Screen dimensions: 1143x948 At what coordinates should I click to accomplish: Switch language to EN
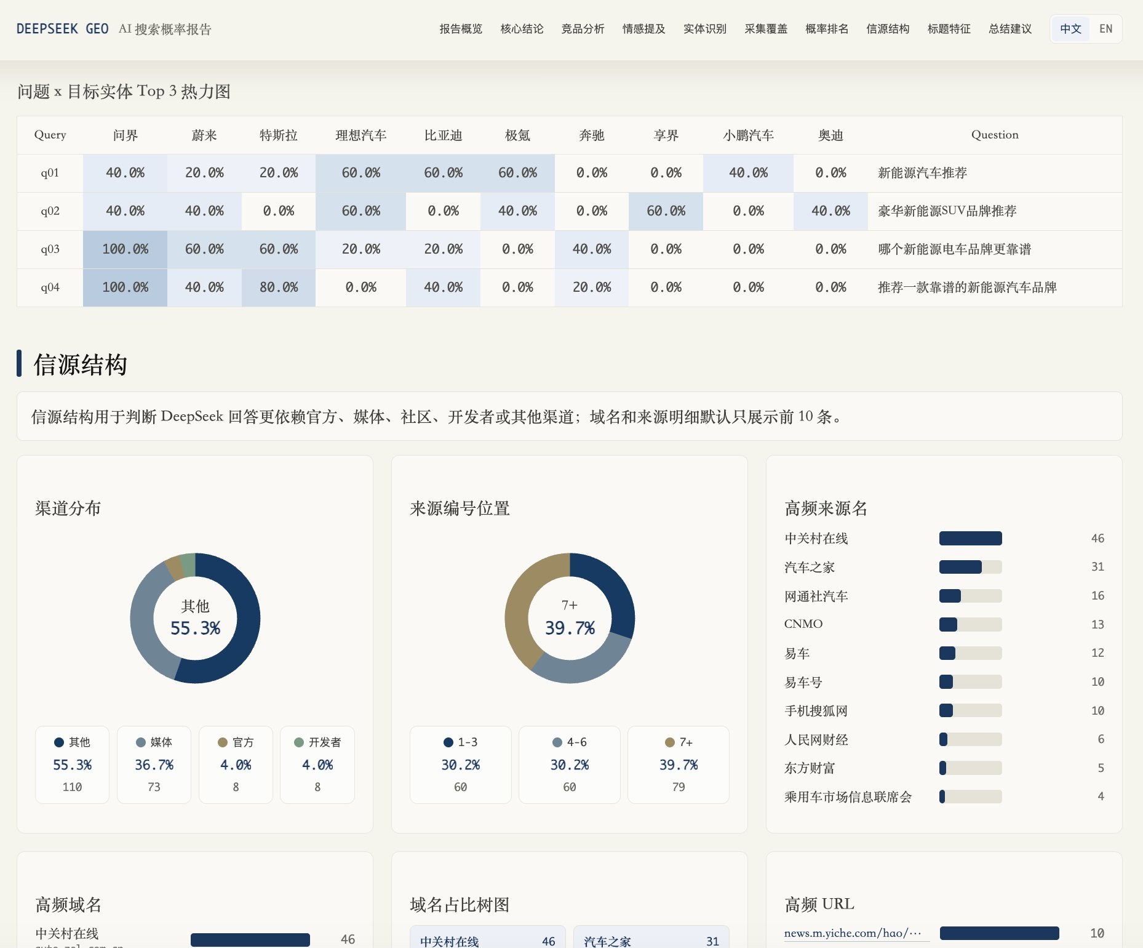(x=1105, y=29)
